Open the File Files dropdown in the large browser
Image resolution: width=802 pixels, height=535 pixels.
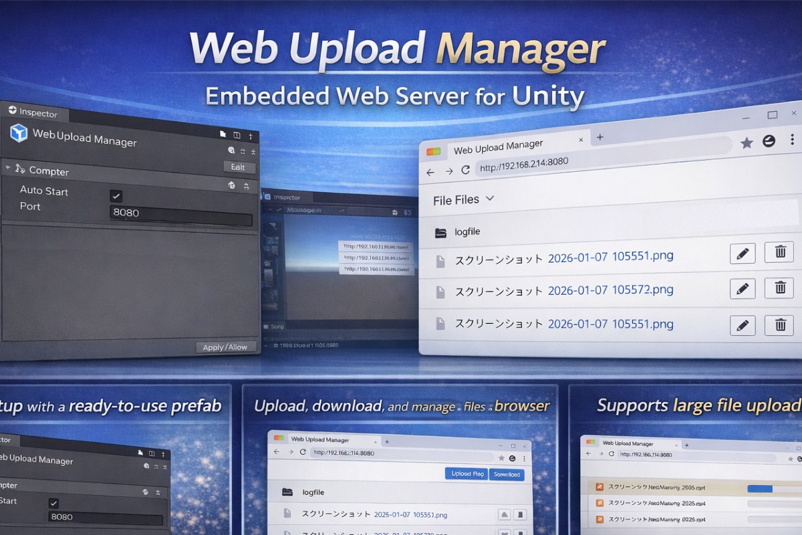pyautogui.click(x=463, y=199)
